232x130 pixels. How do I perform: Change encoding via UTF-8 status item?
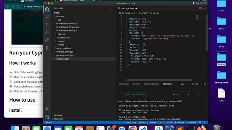point(153,122)
